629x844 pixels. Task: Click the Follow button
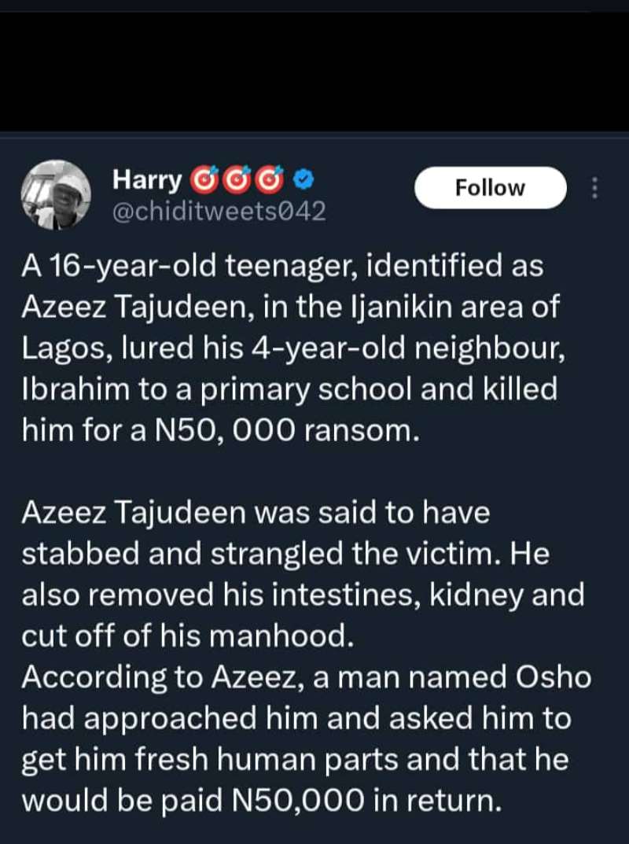(489, 187)
